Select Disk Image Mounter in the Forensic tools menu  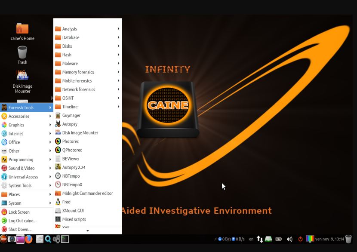coord(88,133)
